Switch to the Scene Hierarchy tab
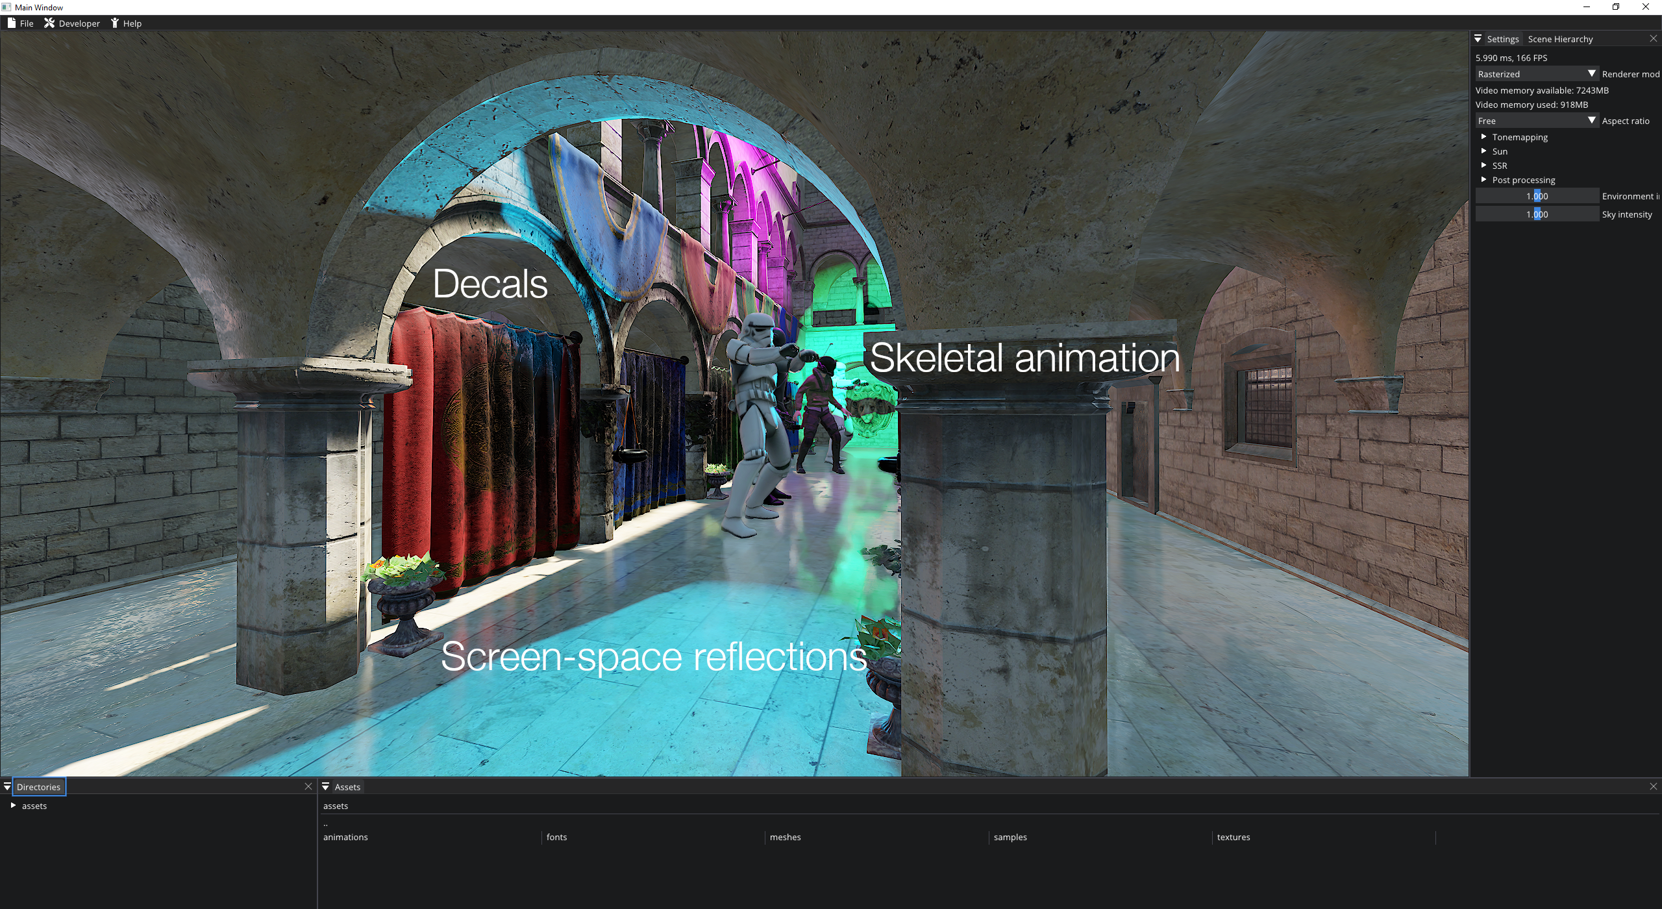 click(1560, 39)
